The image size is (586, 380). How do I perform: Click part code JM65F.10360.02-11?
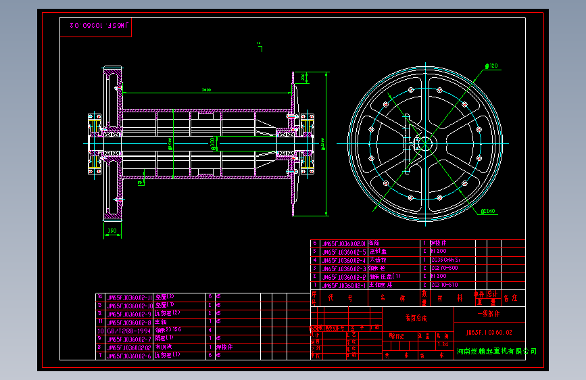click(130, 298)
